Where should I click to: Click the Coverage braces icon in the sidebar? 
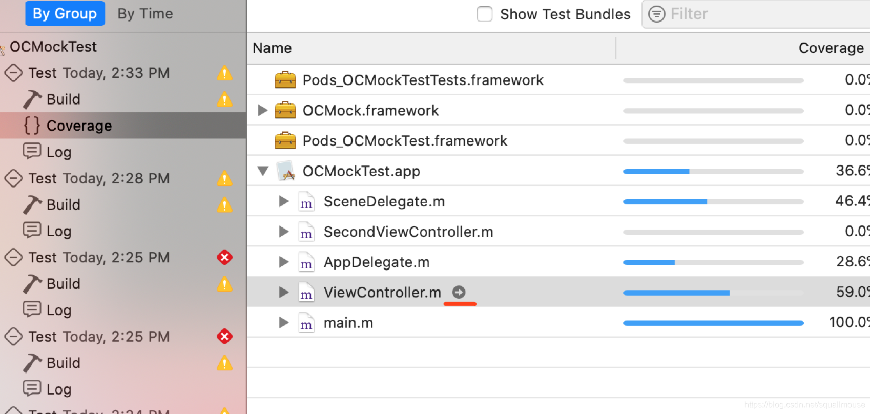point(32,126)
